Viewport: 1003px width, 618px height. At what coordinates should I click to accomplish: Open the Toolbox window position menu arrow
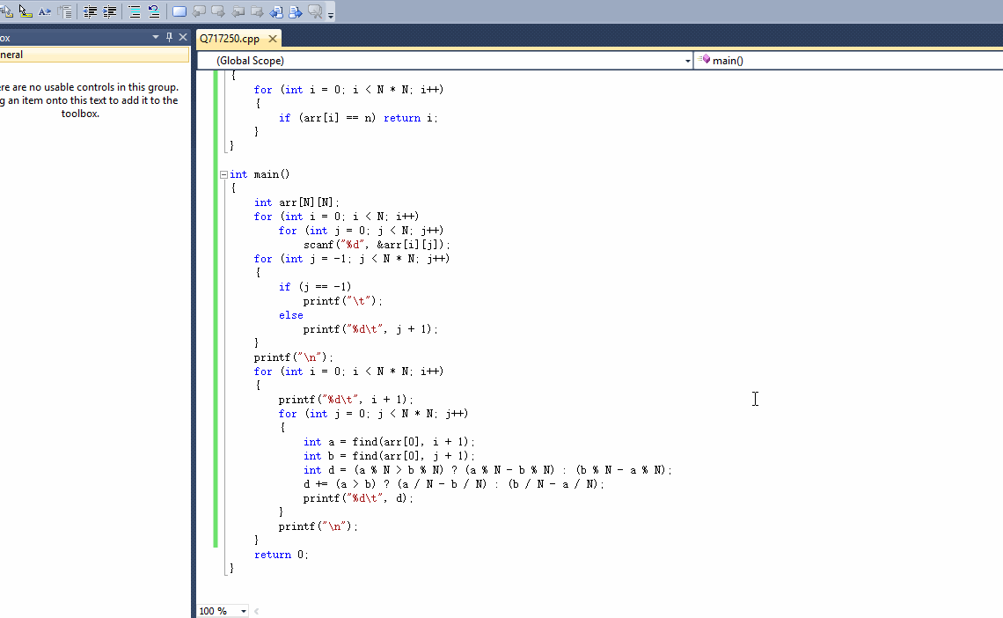pos(156,37)
